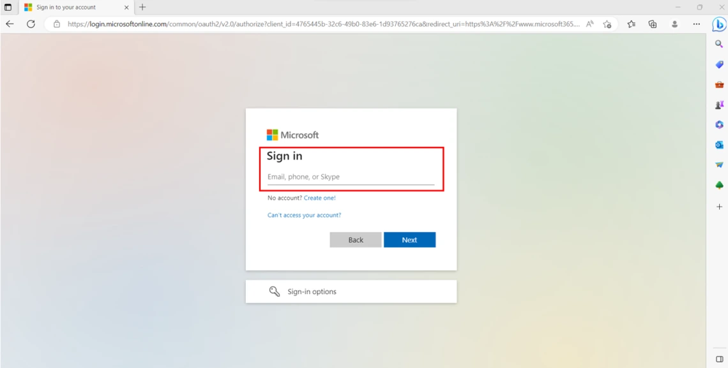
Task: Focus the address bar URL
Action: coord(324,24)
